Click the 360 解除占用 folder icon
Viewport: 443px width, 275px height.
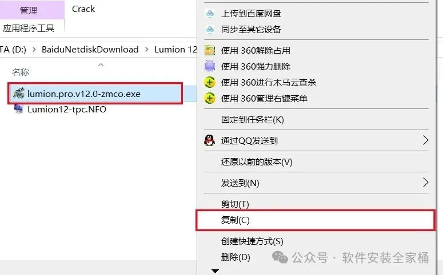(x=210, y=50)
